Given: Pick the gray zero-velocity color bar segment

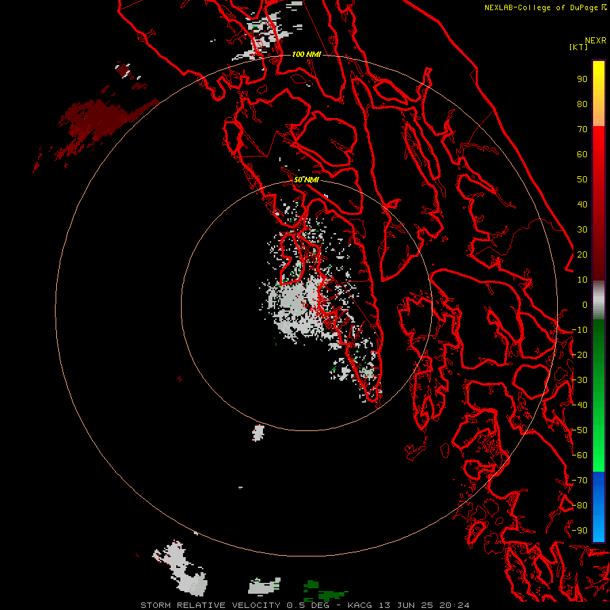Looking at the screenshot, I should (598, 300).
